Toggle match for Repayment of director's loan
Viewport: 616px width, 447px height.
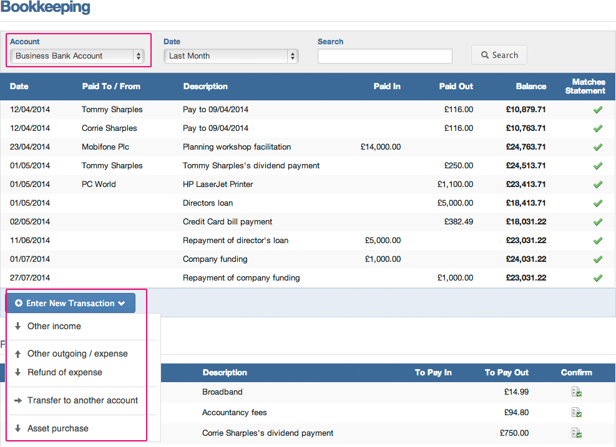(x=597, y=240)
